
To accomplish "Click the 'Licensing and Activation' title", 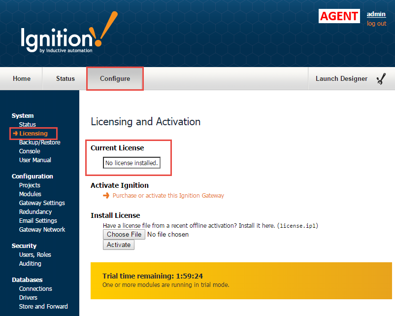I will [x=146, y=122].
